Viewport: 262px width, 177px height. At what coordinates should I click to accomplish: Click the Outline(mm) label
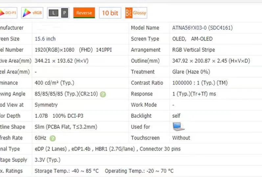pyautogui.click(x=145, y=61)
